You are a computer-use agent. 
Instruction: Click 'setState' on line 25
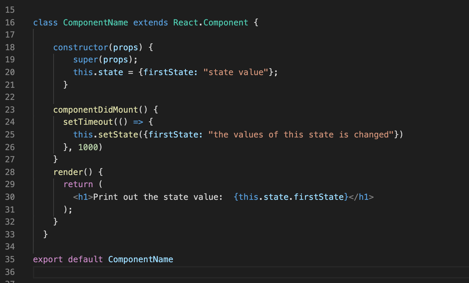[x=118, y=135]
